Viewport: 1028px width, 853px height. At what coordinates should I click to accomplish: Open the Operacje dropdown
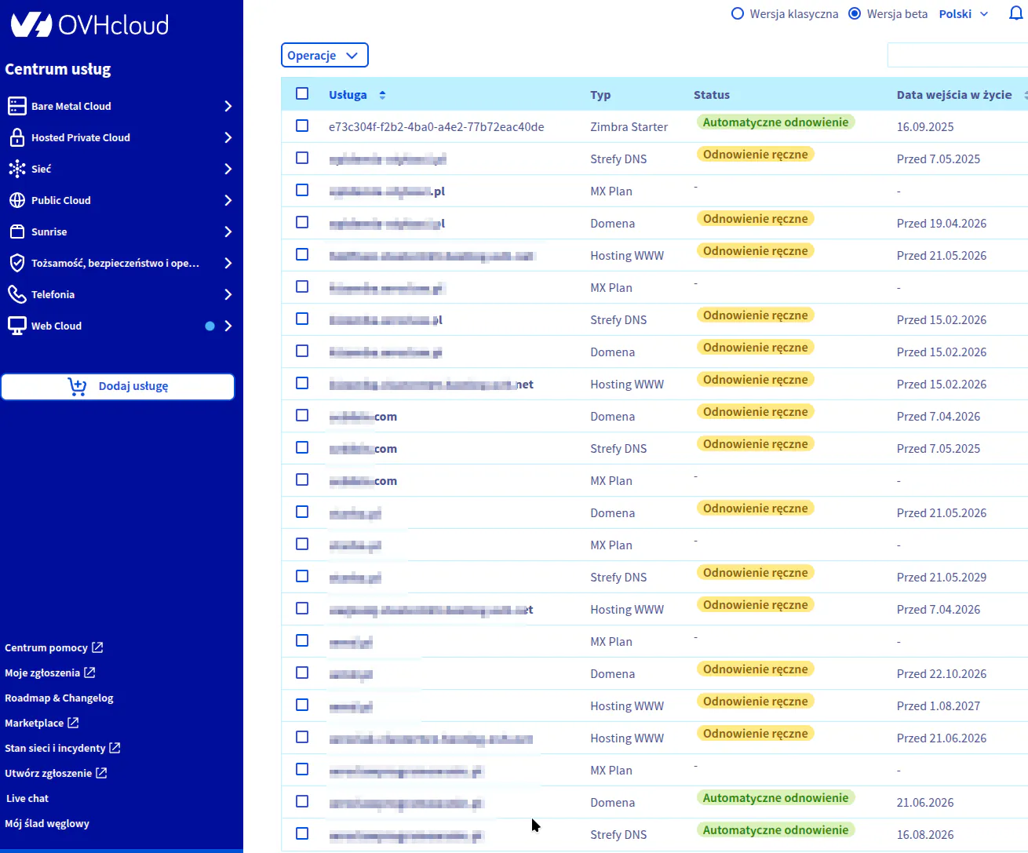pos(324,56)
